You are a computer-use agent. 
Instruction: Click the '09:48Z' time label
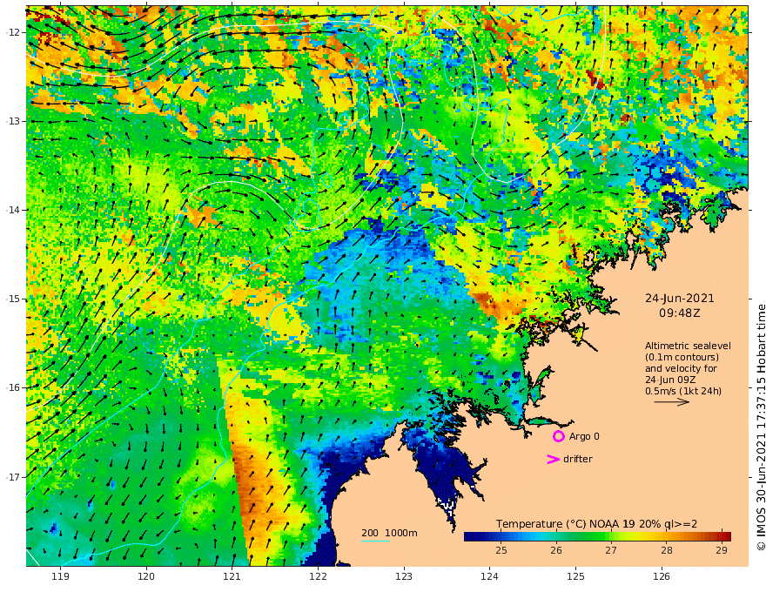(x=680, y=313)
